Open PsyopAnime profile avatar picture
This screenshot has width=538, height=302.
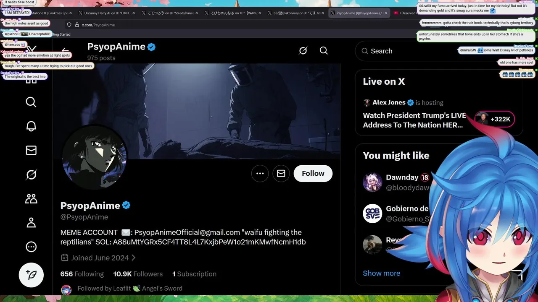pos(94,157)
